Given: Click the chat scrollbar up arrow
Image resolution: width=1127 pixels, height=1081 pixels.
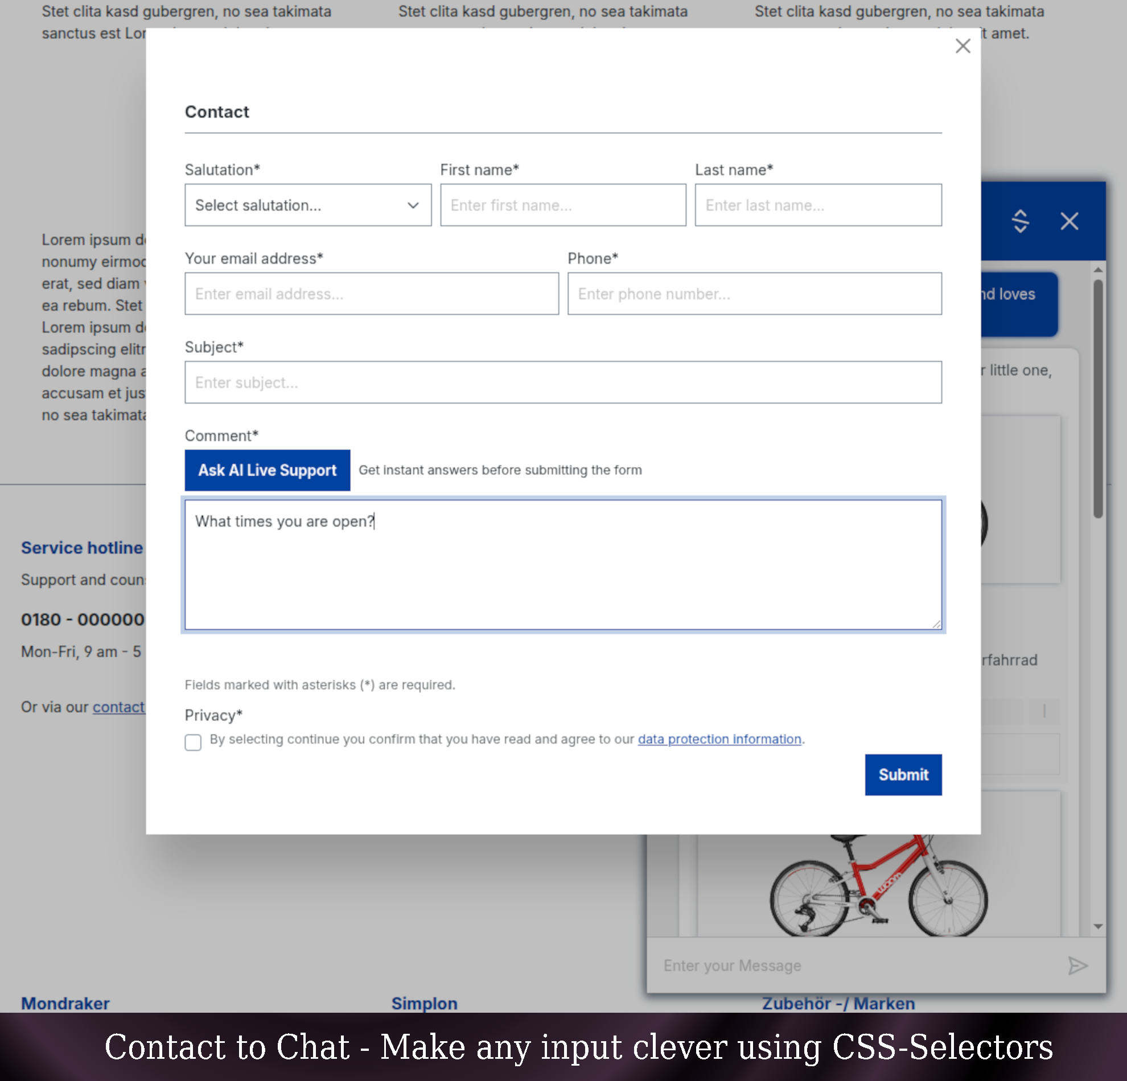Looking at the screenshot, I should (1097, 270).
